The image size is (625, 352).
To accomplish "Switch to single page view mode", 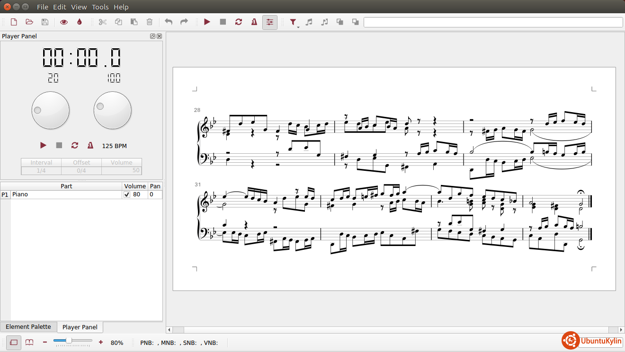I will pos(14,342).
